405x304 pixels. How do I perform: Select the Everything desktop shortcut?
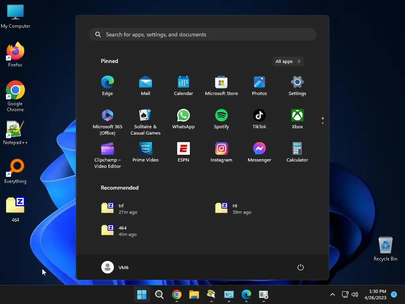15,171
